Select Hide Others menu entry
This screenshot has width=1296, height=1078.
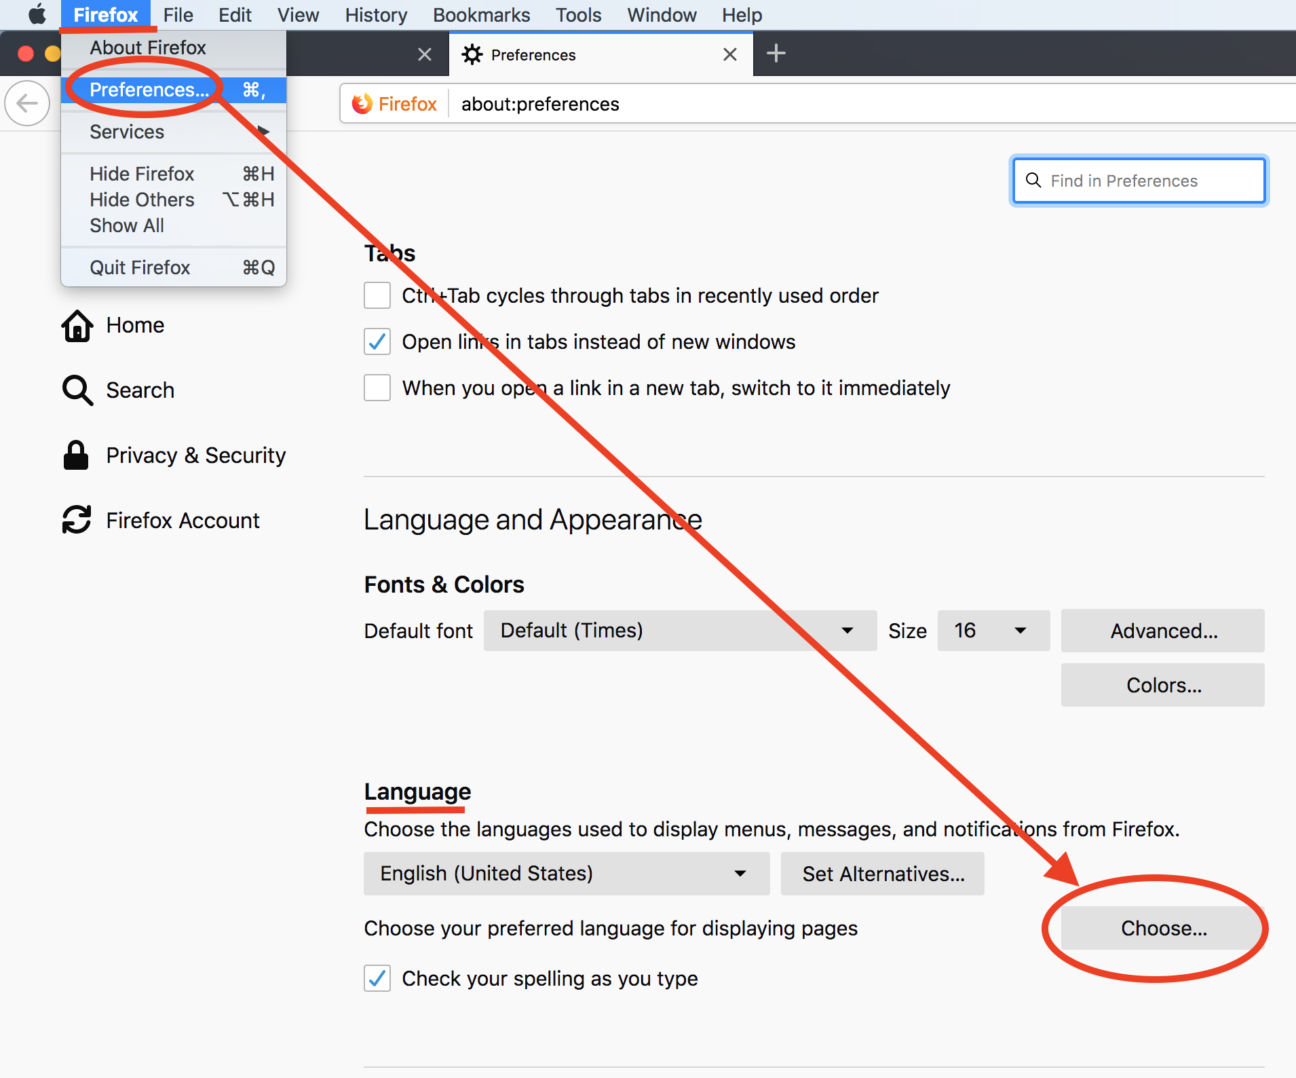click(x=174, y=200)
